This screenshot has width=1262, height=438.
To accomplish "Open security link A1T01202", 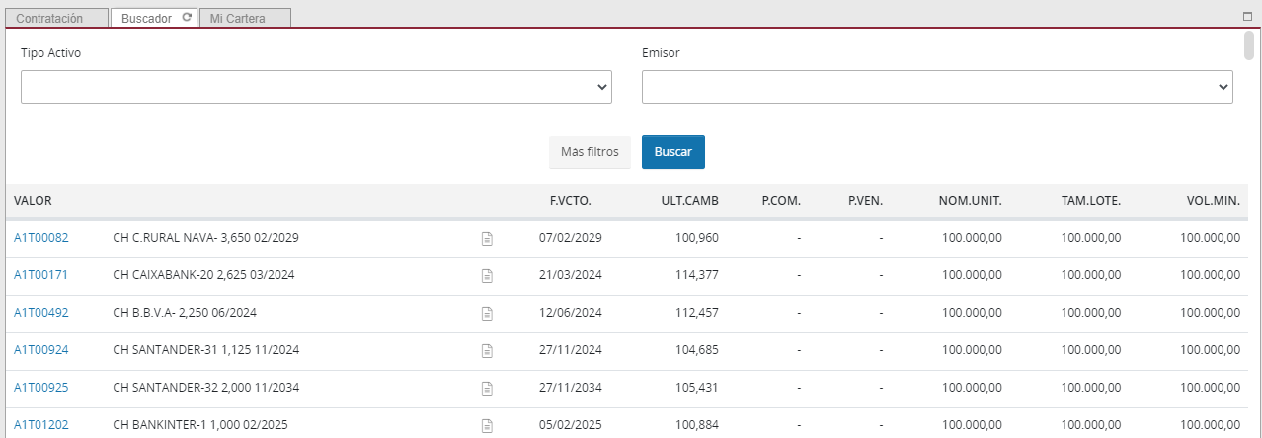I will point(41,425).
